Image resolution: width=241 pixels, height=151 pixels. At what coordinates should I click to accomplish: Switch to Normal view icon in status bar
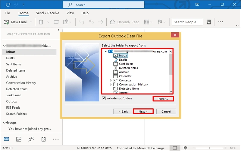(x=175, y=148)
